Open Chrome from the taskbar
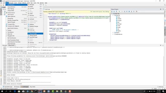This screenshot has height=93, width=166. click(32, 91)
